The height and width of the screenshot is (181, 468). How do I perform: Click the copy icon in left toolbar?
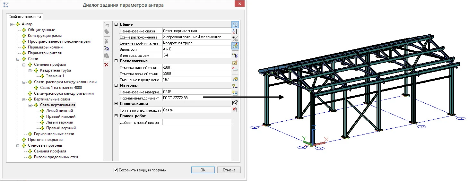click(107, 48)
